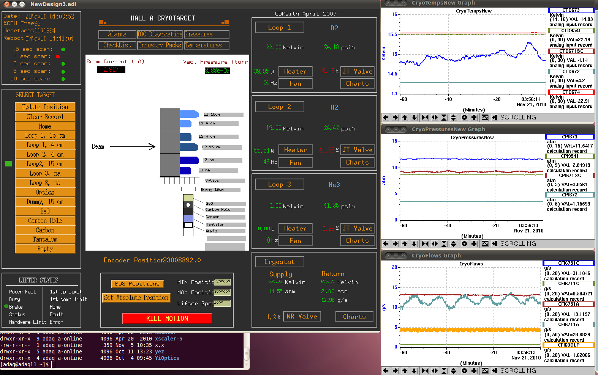The image size is (598, 375).
Task: Open Loop 3 JT Valve controls
Action: 358,229
